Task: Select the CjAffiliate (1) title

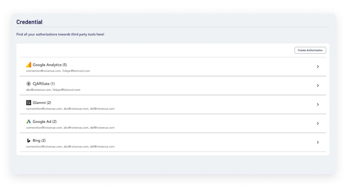Action: coord(44,84)
